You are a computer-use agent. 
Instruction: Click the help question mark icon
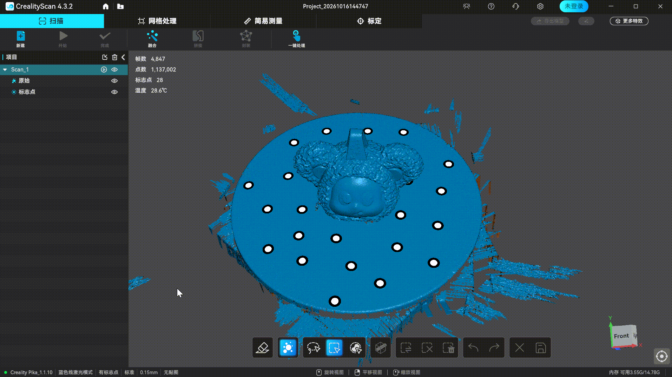[x=491, y=6]
